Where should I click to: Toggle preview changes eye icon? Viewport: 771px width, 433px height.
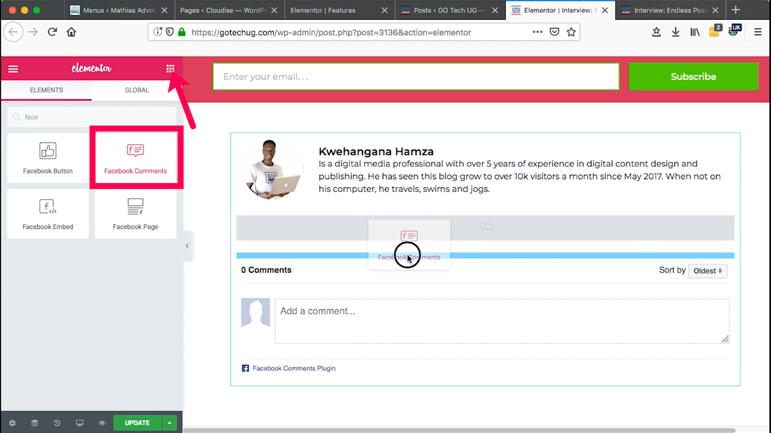[x=102, y=423]
